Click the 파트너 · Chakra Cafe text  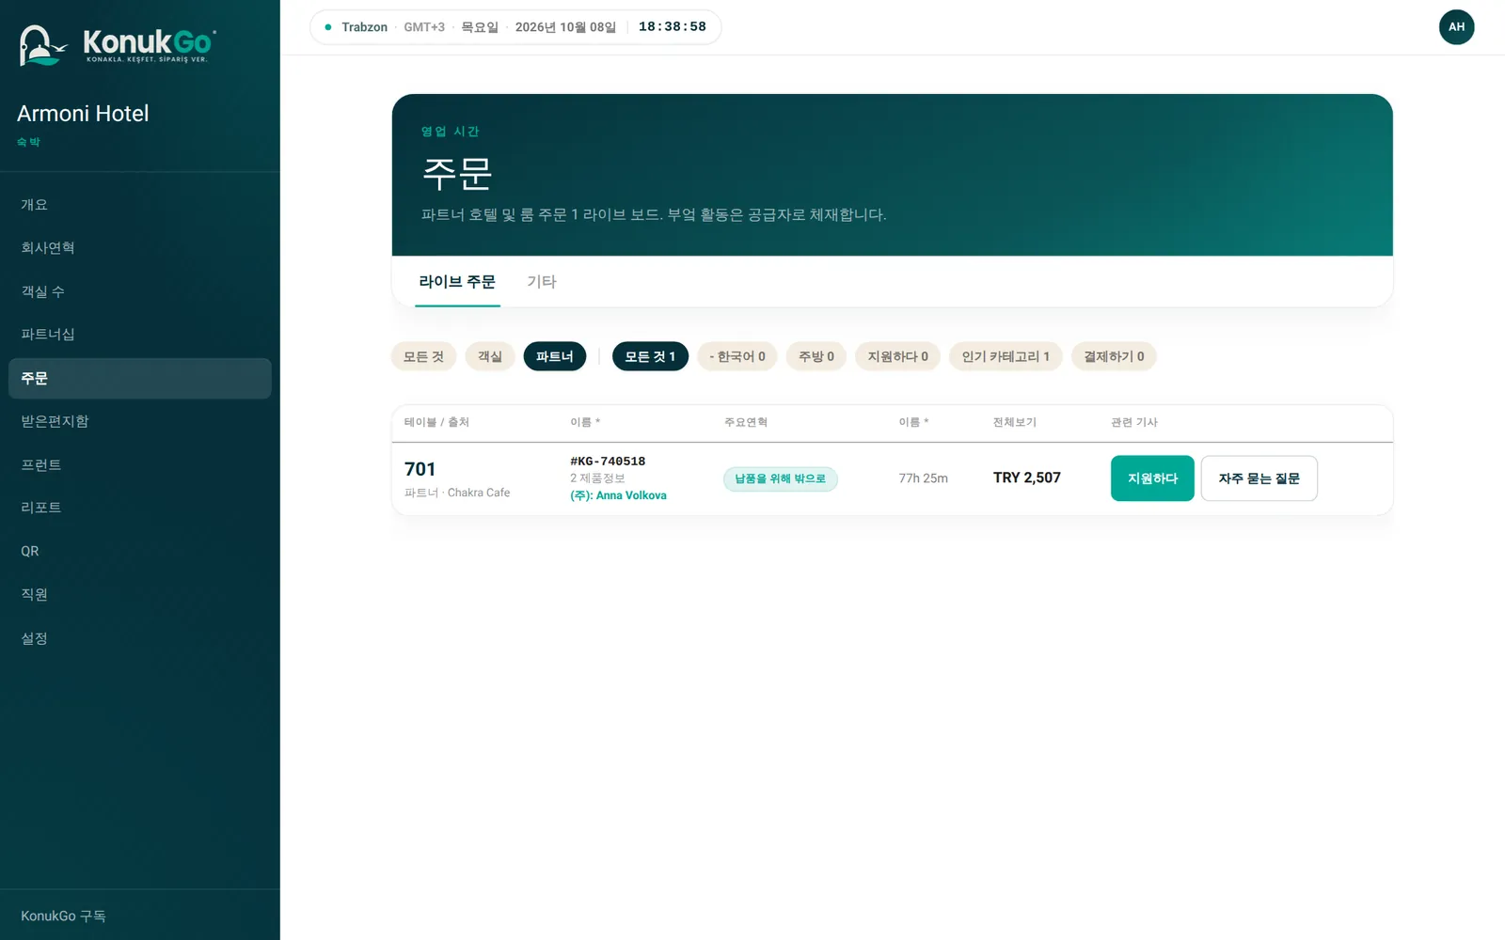click(457, 493)
